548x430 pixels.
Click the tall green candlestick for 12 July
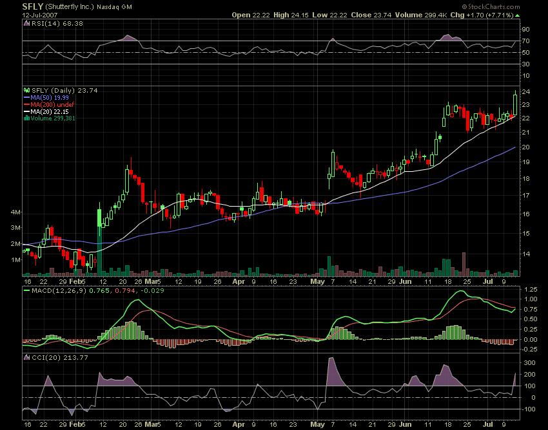(515, 104)
